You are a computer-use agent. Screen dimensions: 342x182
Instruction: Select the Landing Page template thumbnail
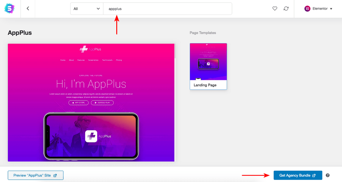208,62
